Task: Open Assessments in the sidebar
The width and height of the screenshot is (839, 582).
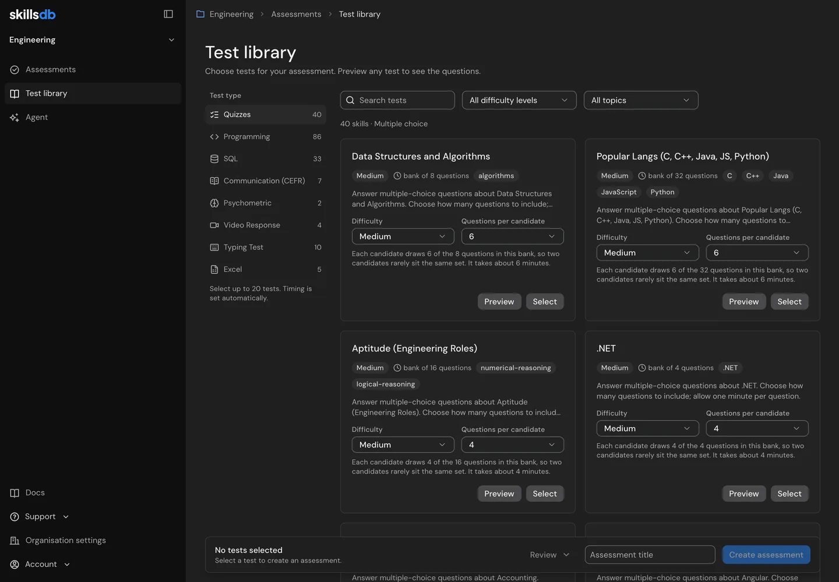Action: pyautogui.click(x=93, y=70)
